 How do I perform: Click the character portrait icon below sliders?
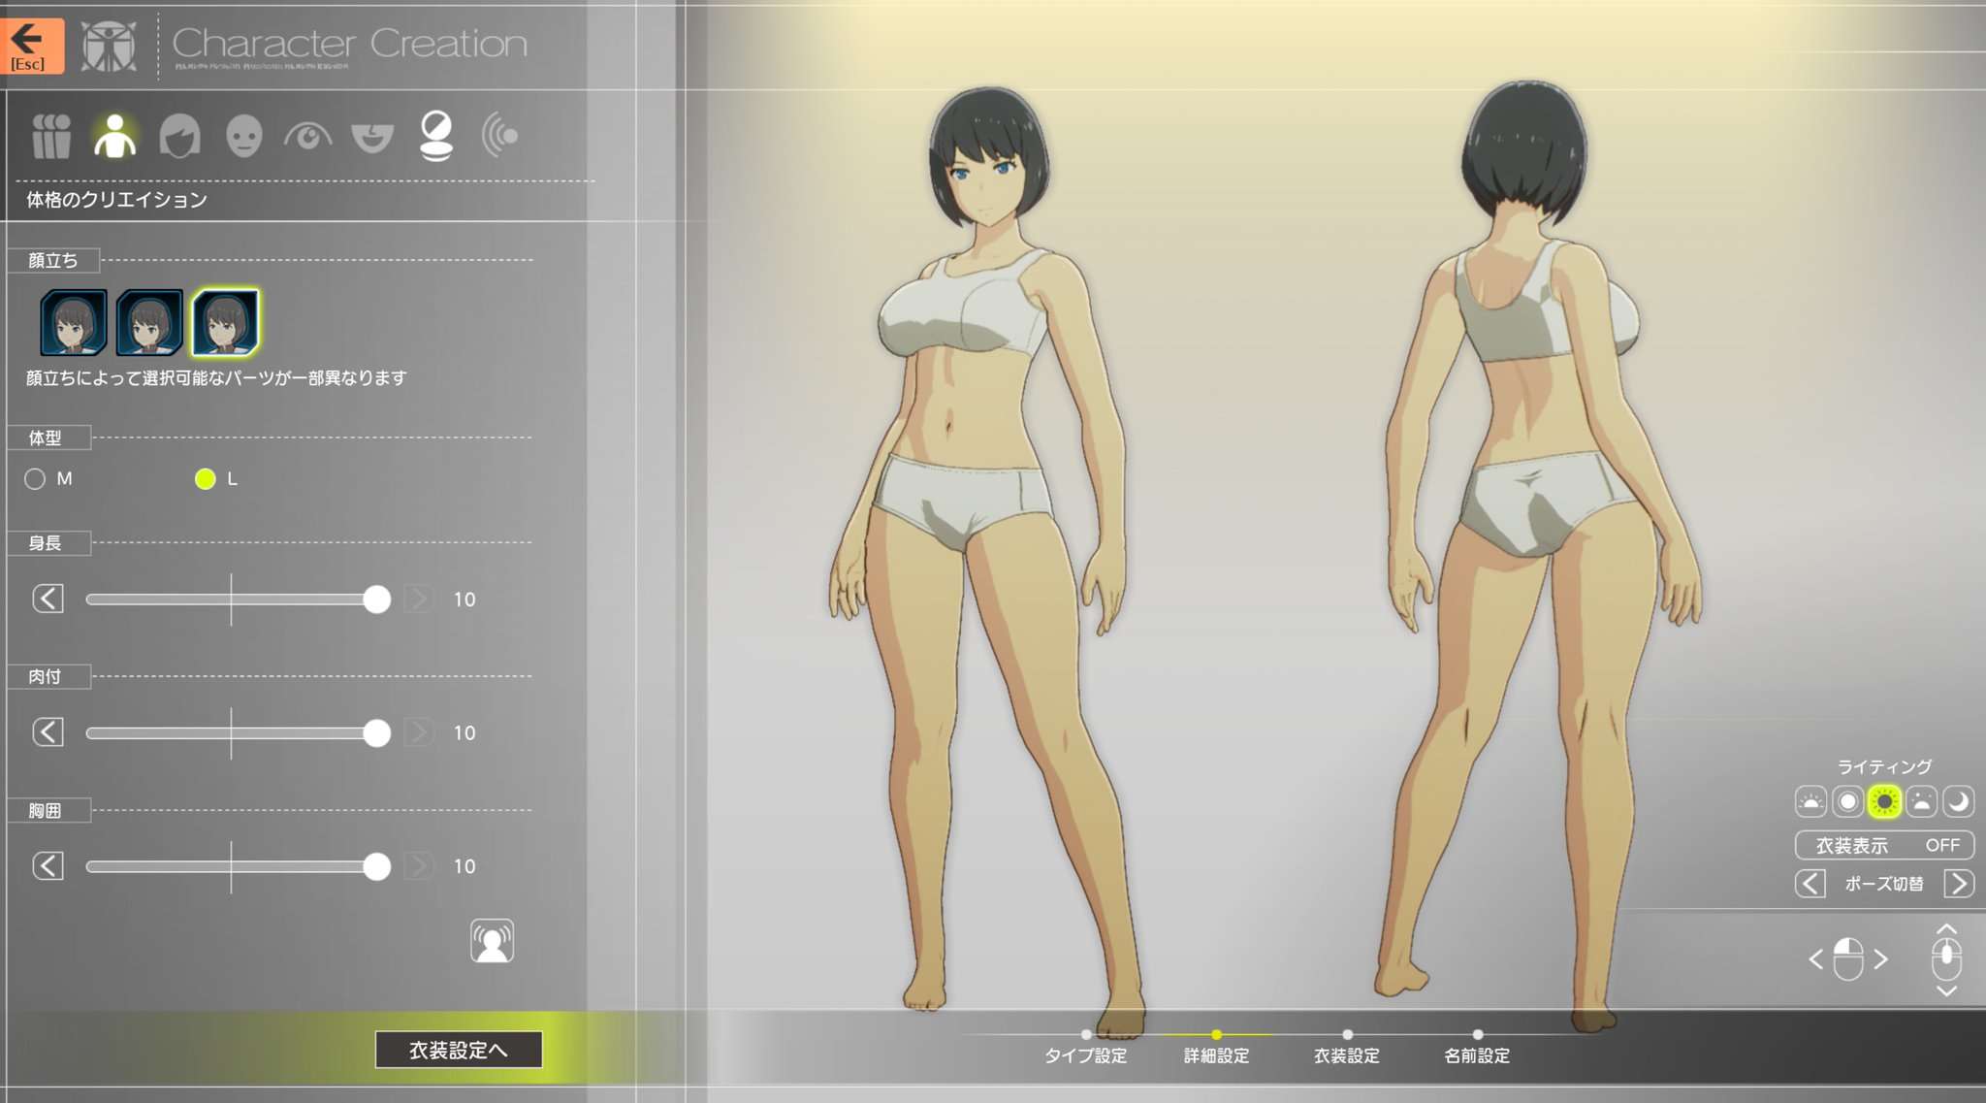(x=492, y=941)
